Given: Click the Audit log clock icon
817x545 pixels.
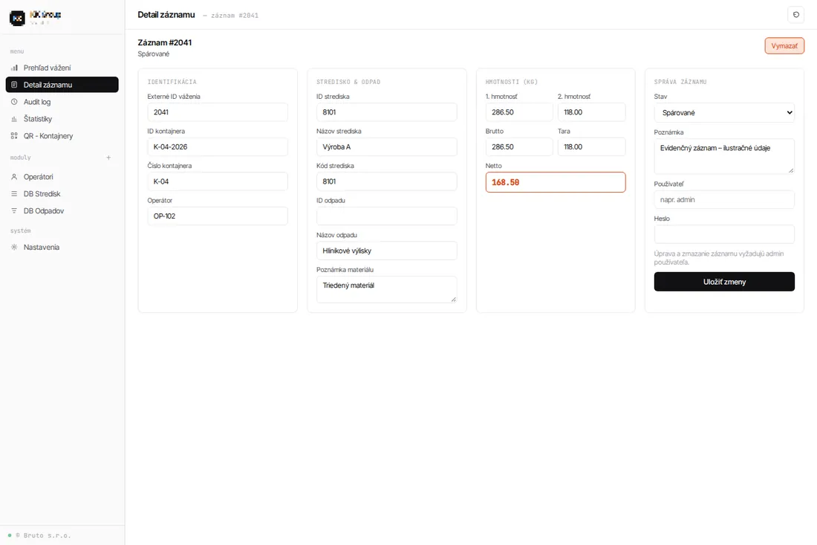Looking at the screenshot, I should [x=14, y=102].
